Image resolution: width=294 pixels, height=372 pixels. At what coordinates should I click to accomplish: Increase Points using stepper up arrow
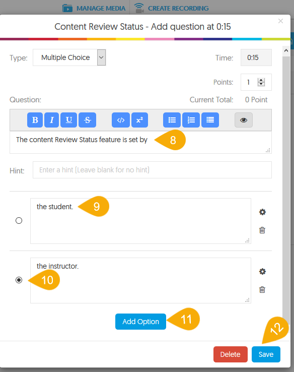[261, 80]
